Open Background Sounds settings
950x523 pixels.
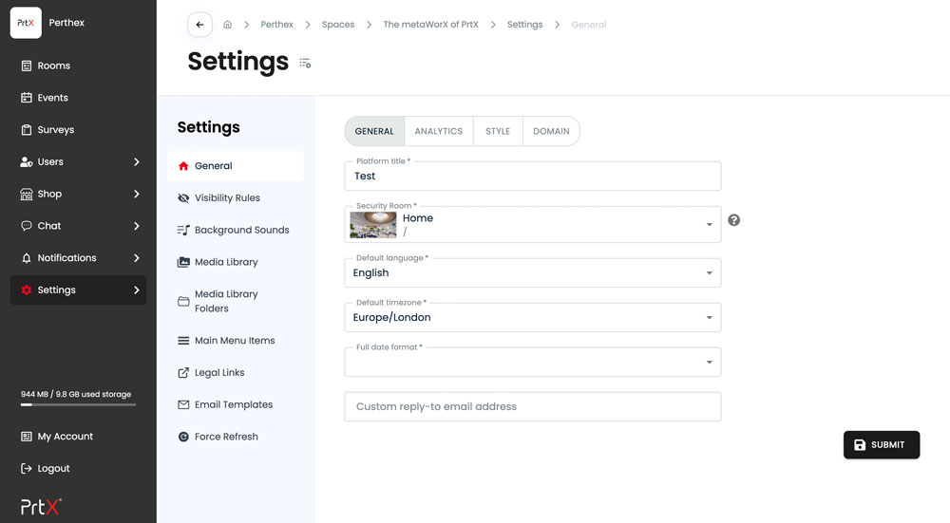pyautogui.click(x=241, y=230)
